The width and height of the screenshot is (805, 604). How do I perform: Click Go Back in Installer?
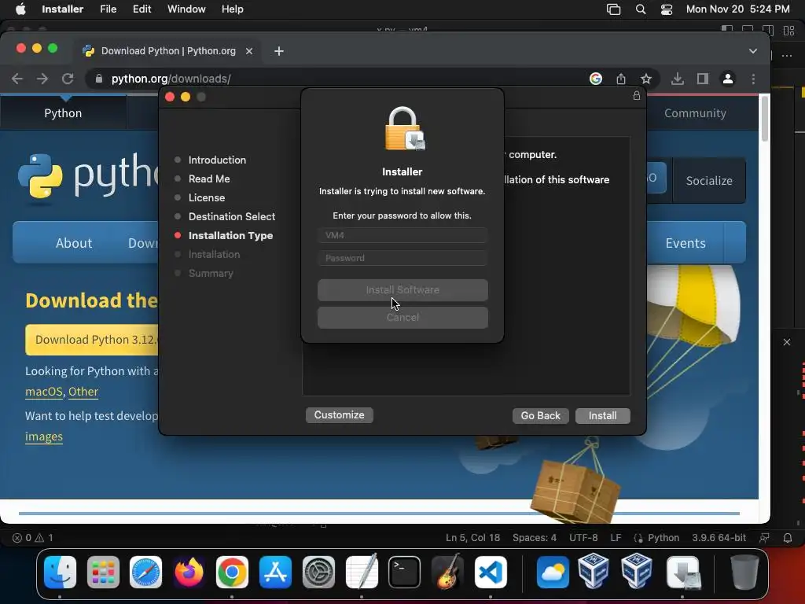tap(541, 415)
